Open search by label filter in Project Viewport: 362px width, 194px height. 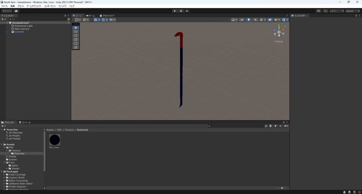[x=275, y=126]
